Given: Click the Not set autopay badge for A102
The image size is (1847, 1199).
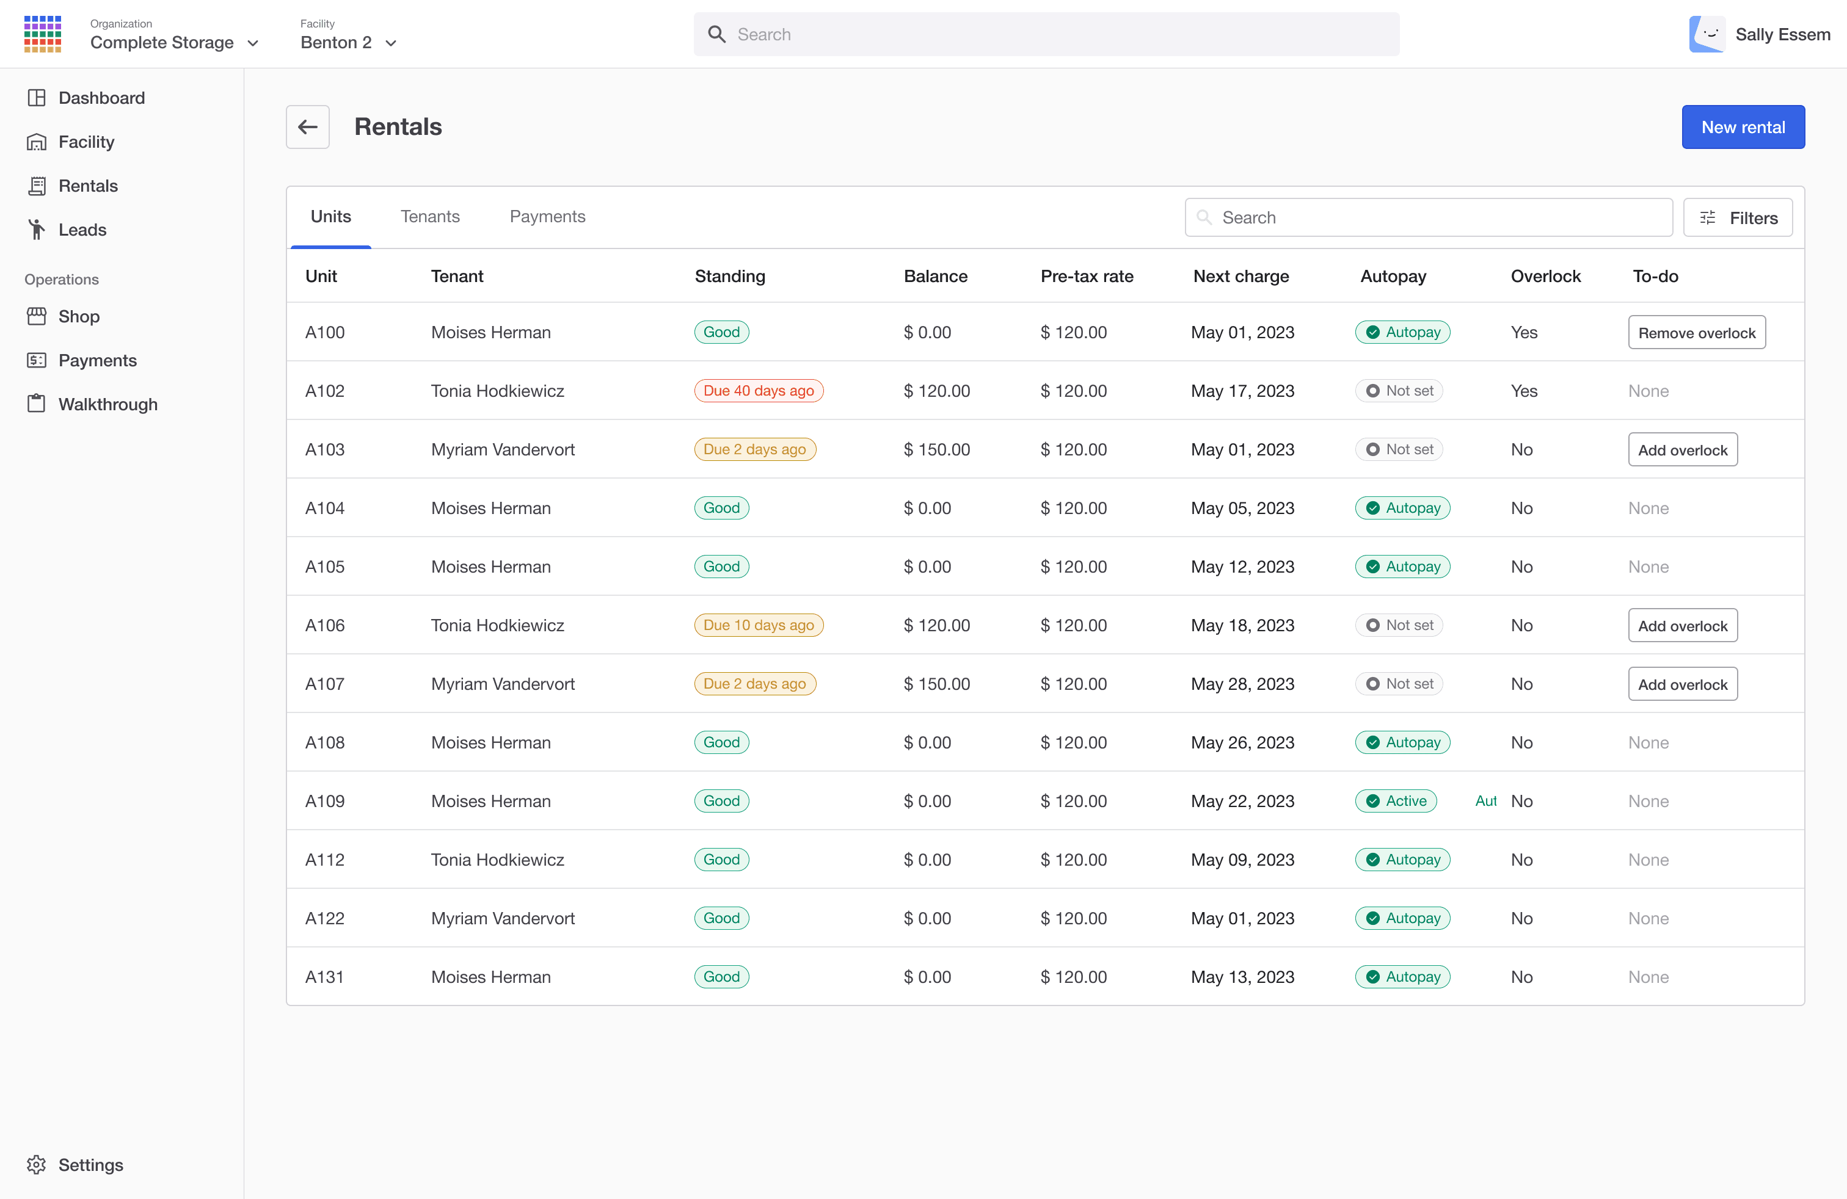Looking at the screenshot, I should click(x=1399, y=391).
